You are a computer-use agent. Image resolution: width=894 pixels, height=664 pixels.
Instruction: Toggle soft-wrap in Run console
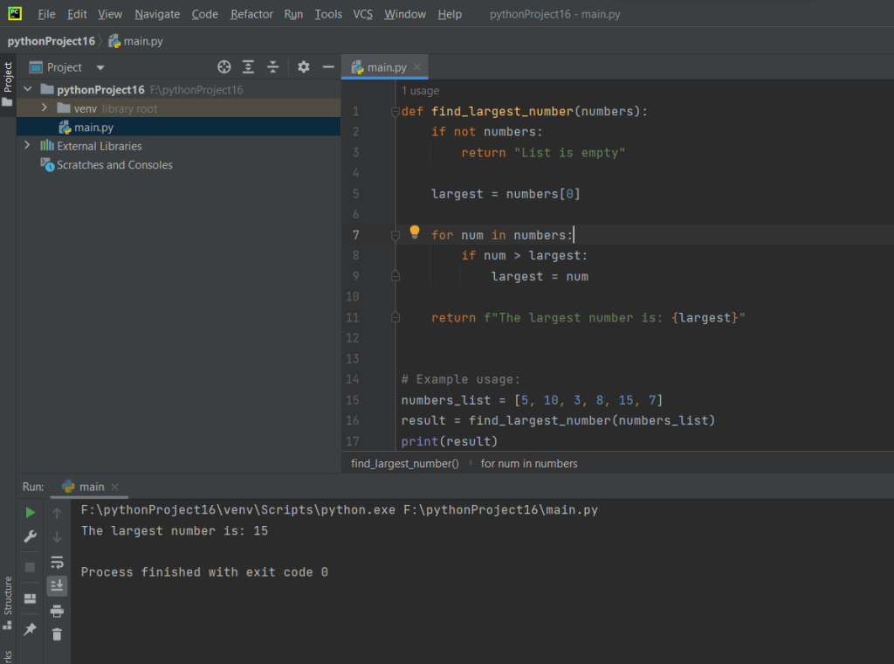57,562
